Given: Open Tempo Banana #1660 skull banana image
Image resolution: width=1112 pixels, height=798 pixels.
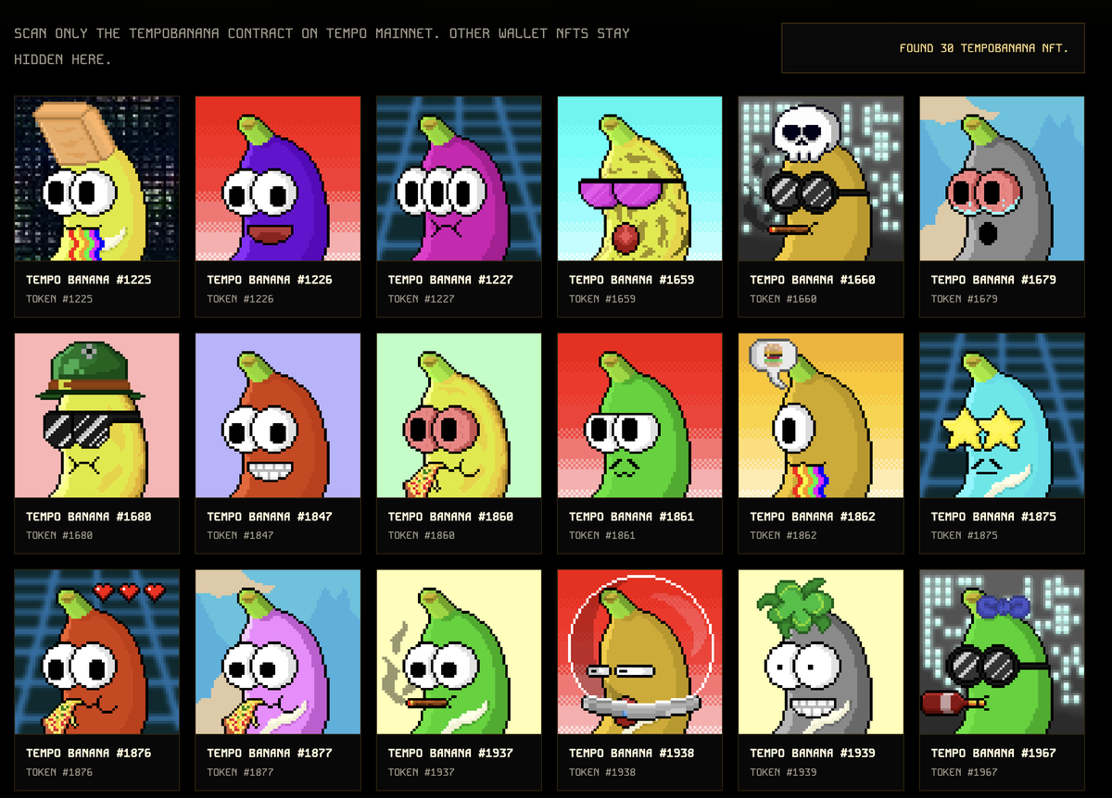Looking at the screenshot, I should [821, 179].
